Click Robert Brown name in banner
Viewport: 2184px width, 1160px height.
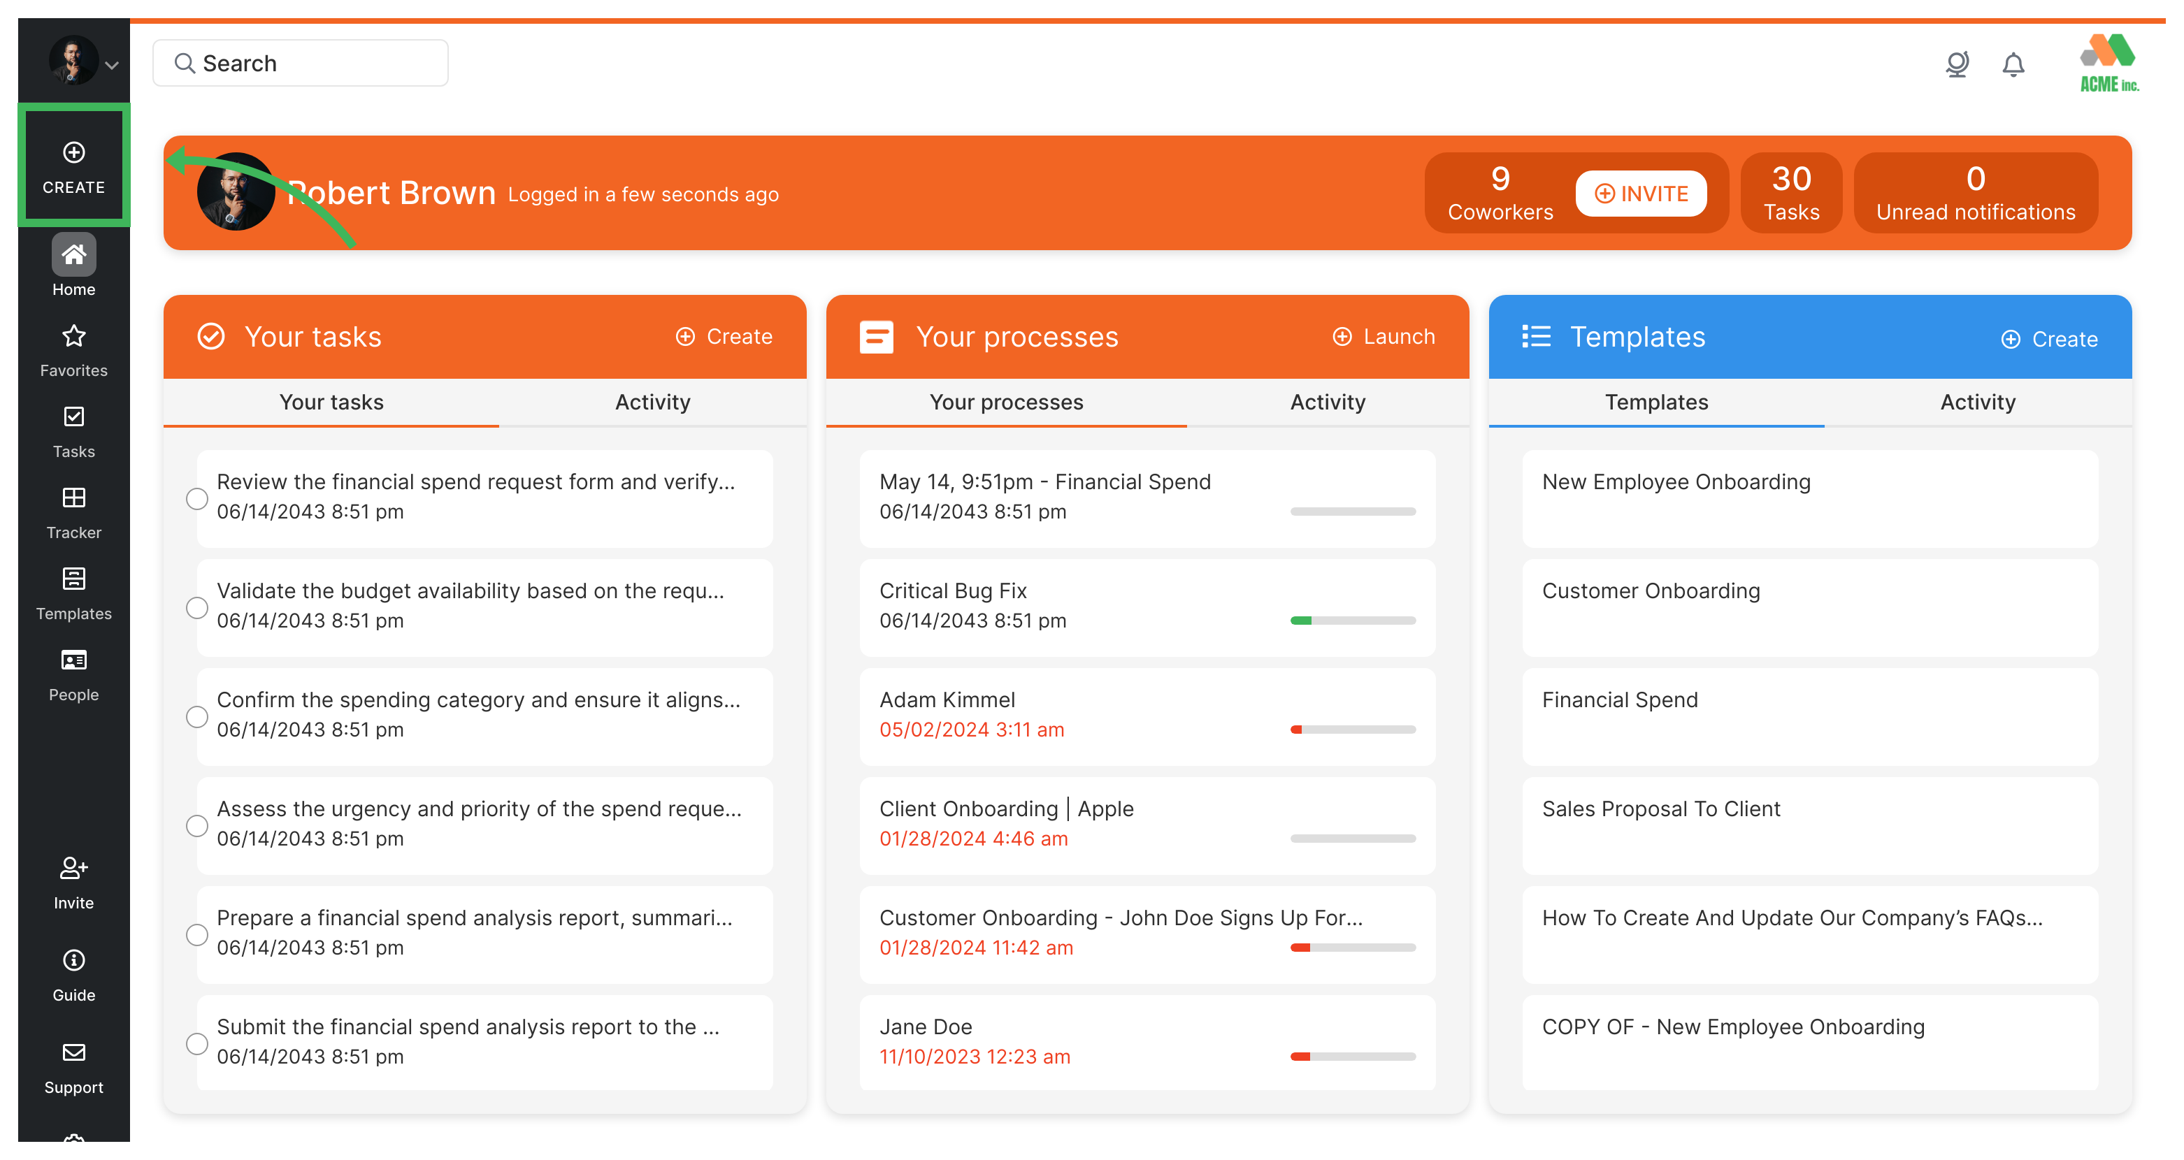(x=391, y=193)
